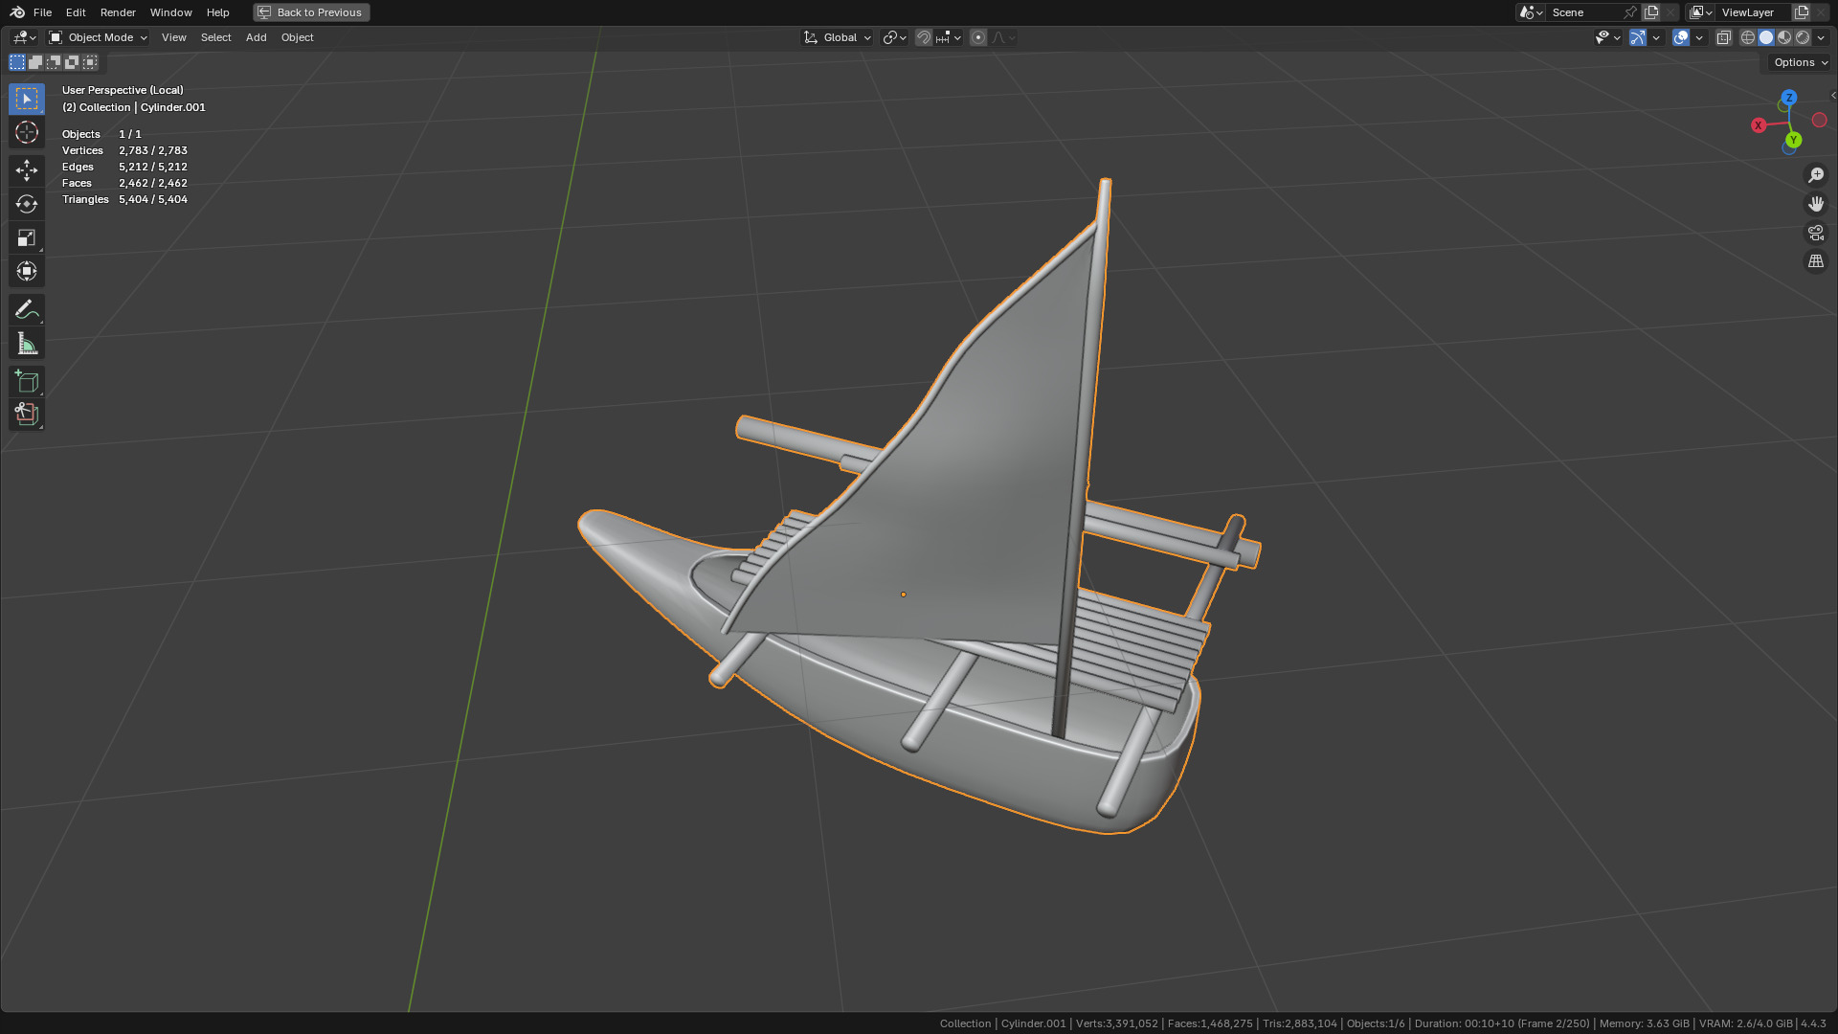Select the Add Cube tool
The width and height of the screenshot is (1838, 1034).
(x=26, y=381)
